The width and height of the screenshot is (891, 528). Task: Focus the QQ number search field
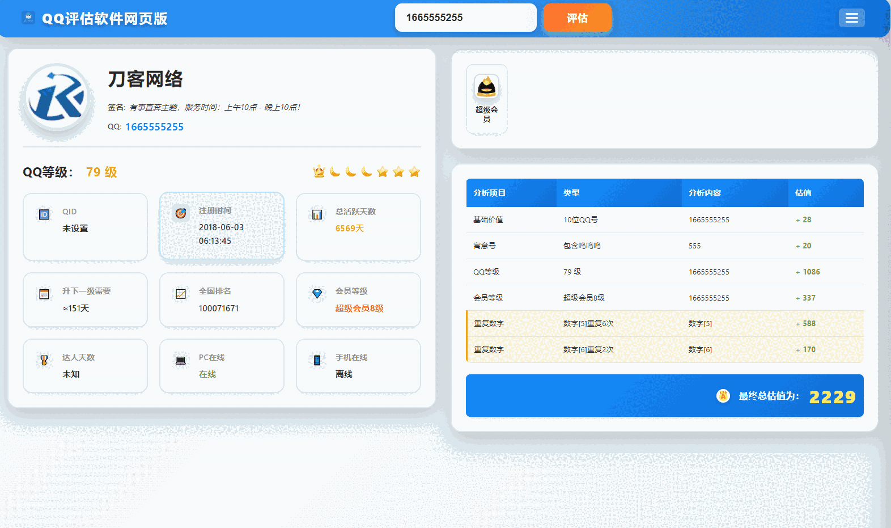tap(465, 18)
